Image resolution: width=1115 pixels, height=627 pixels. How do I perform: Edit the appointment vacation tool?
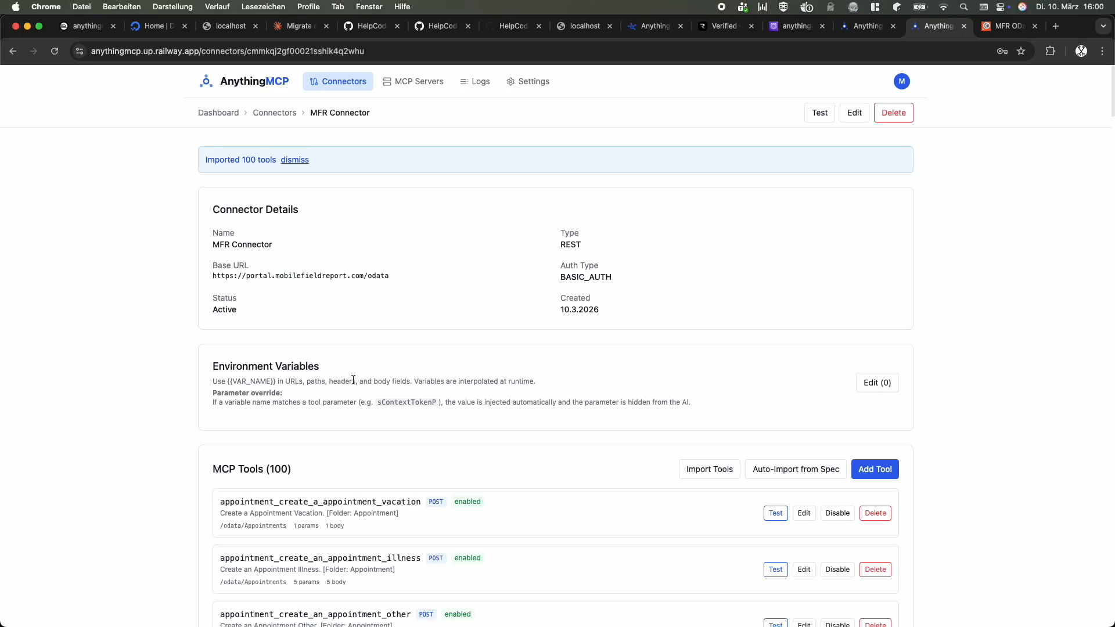(x=804, y=513)
